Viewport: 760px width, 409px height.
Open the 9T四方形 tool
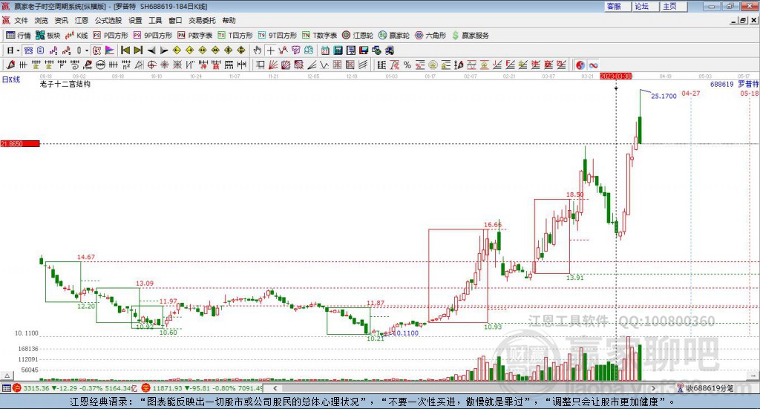point(278,36)
